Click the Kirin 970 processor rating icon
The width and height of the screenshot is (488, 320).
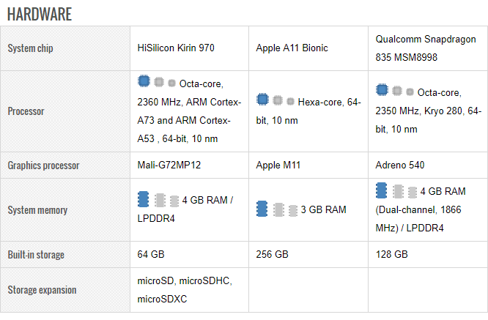tap(157, 83)
